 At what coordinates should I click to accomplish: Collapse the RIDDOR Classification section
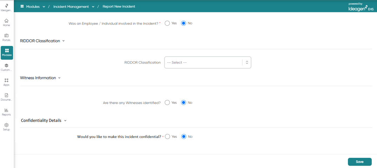(63, 41)
